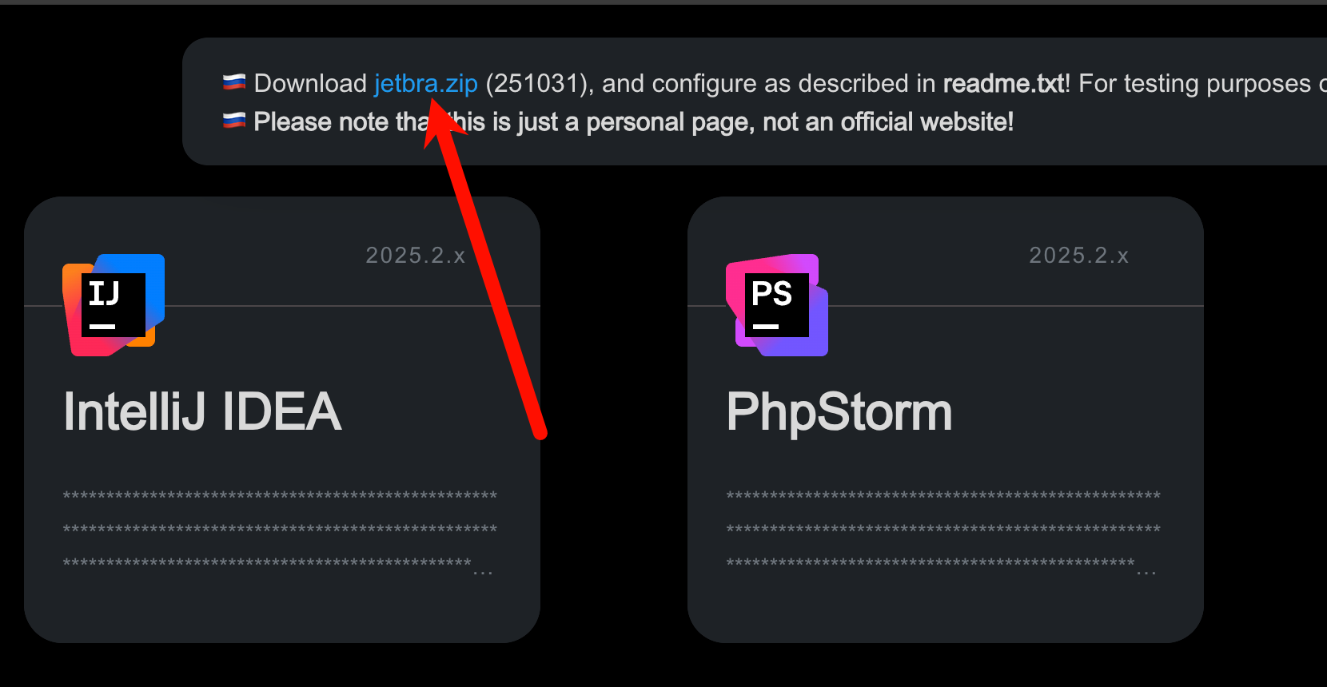Expand the PhpStorm key ellipsis
This screenshot has height=687, width=1327.
(1146, 571)
